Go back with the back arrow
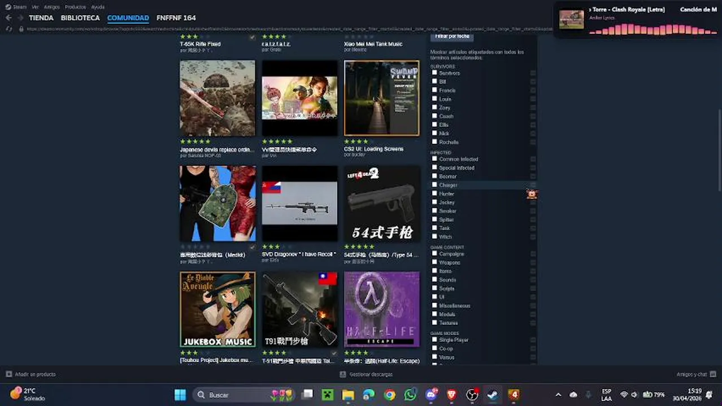722x406 pixels. point(8,18)
